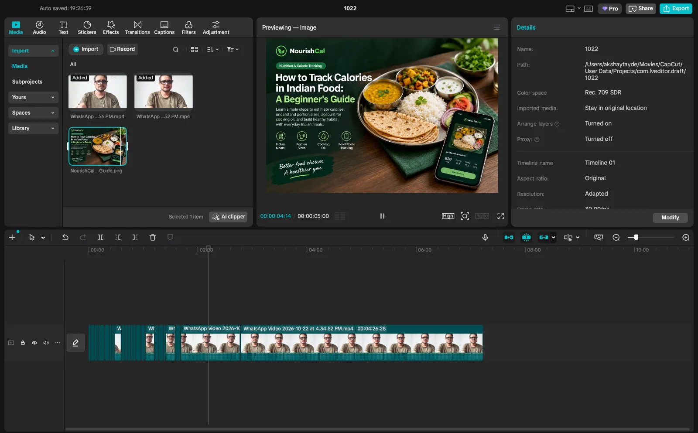Click the Import button with plus icon

click(86, 49)
